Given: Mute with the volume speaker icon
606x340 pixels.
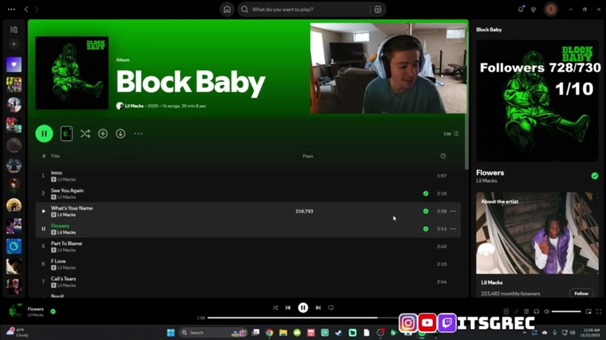Looking at the screenshot, I should point(546,311).
